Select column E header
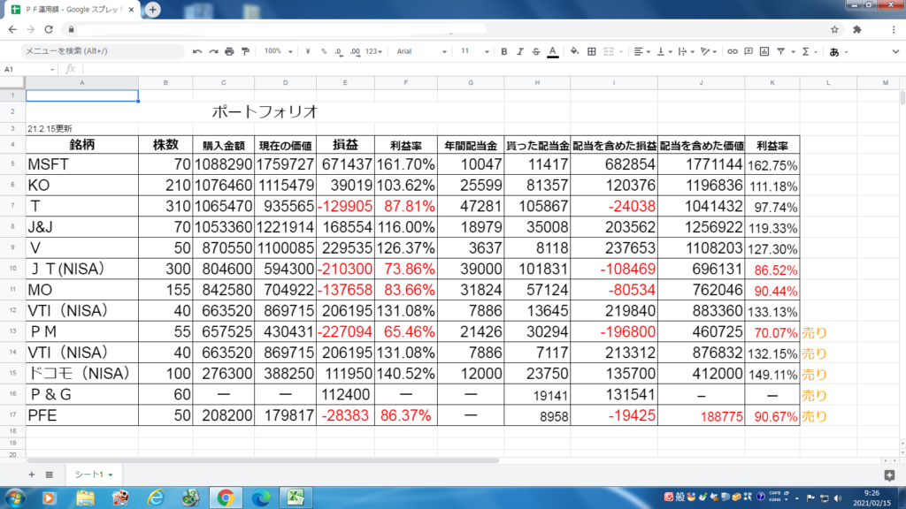Viewport: 906px width, 509px height. (x=345, y=82)
